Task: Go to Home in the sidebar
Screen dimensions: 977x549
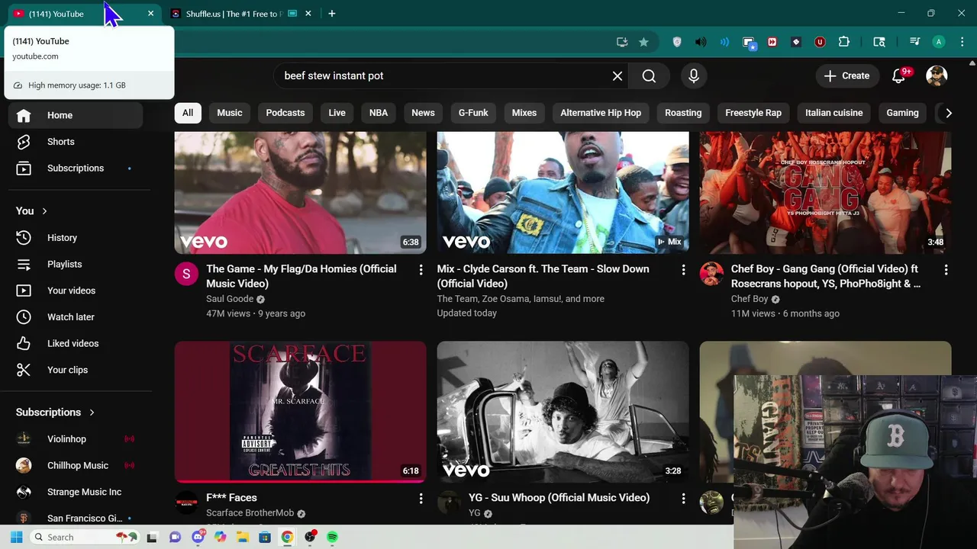Action: point(76,115)
